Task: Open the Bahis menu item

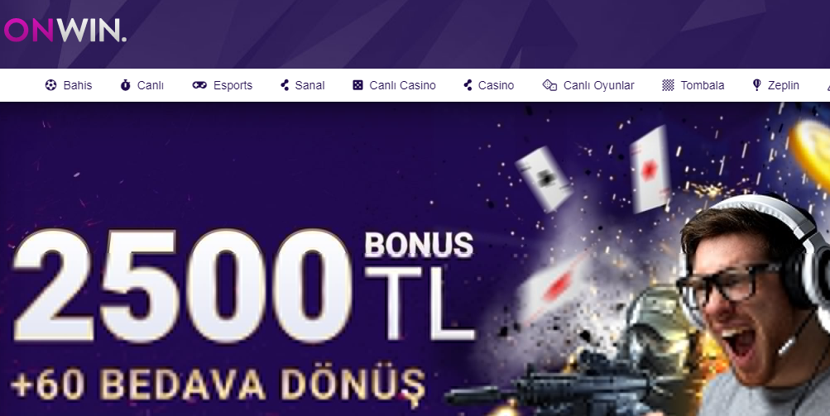Action: point(78,85)
